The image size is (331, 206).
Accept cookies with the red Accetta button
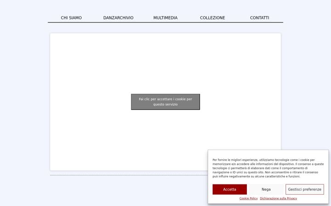point(229,190)
